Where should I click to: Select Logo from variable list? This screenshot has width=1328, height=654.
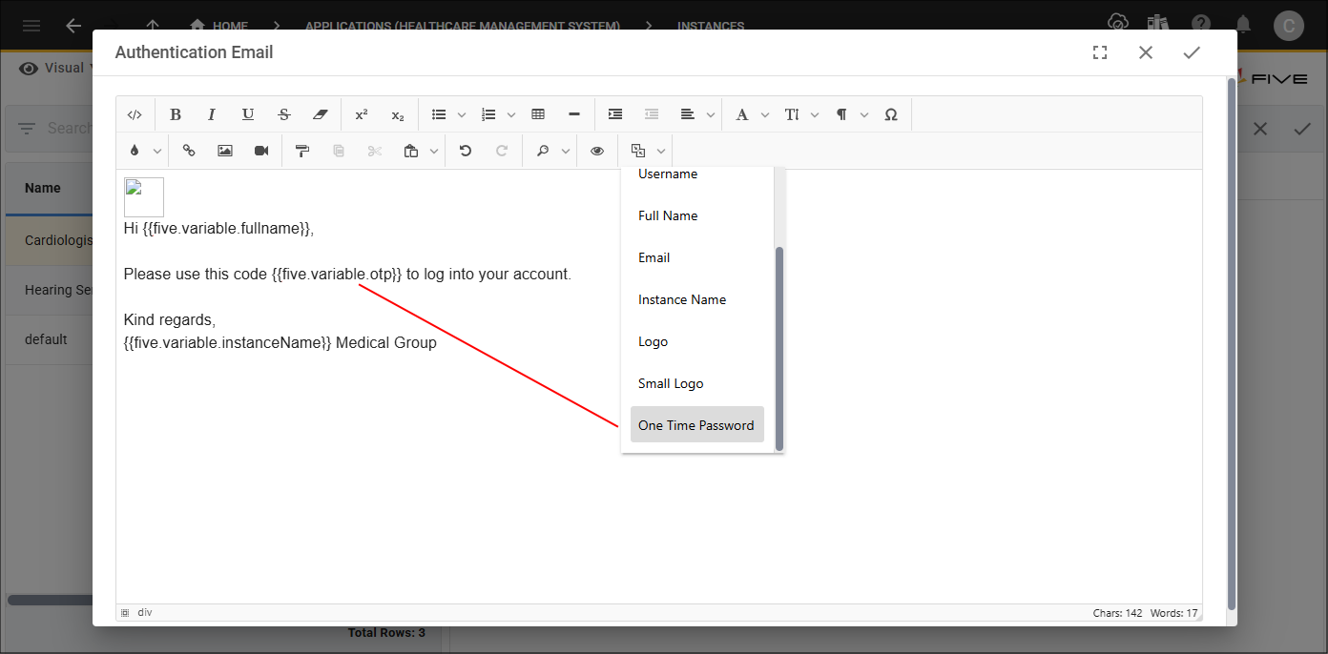pos(697,341)
